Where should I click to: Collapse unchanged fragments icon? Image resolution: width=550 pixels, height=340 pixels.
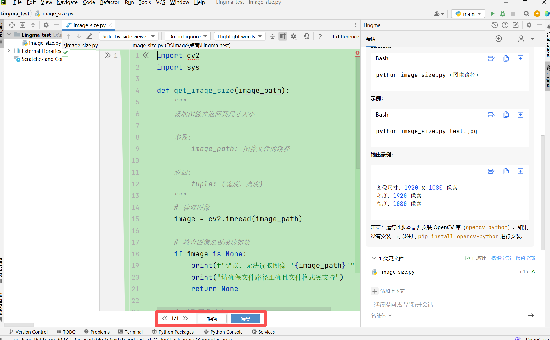pyautogui.click(x=272, y=36)
